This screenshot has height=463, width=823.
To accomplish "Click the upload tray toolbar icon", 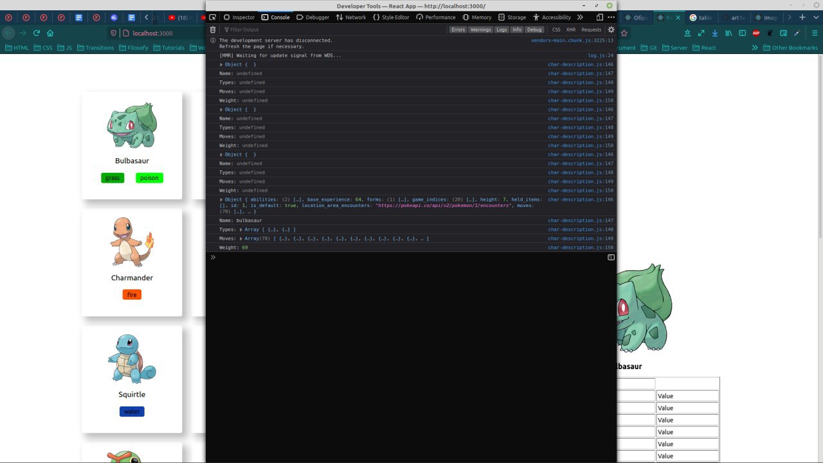I will [x=687, y=33].
